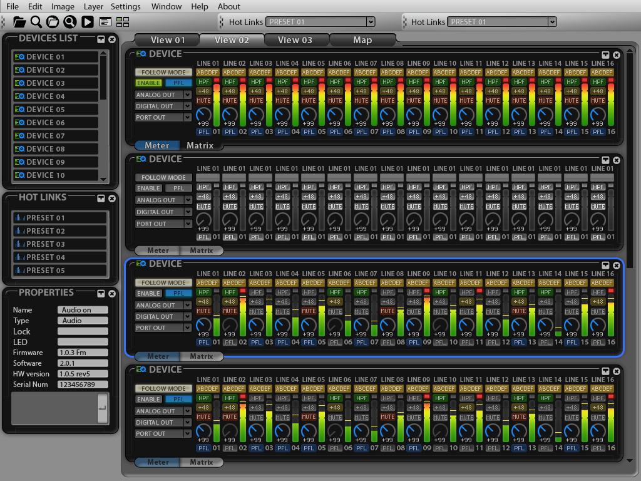Collapse the HOT LINKS panel with its minimize icon
This screenshot has height=481, width=641.
pyautogui.click(x=101, y=199)
